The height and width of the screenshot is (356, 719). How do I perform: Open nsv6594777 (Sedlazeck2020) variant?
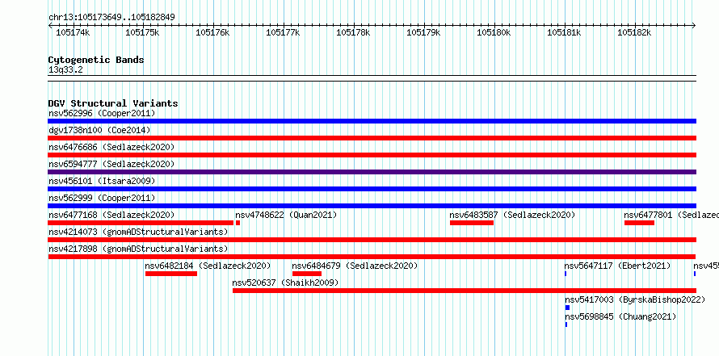click(111, 164)
